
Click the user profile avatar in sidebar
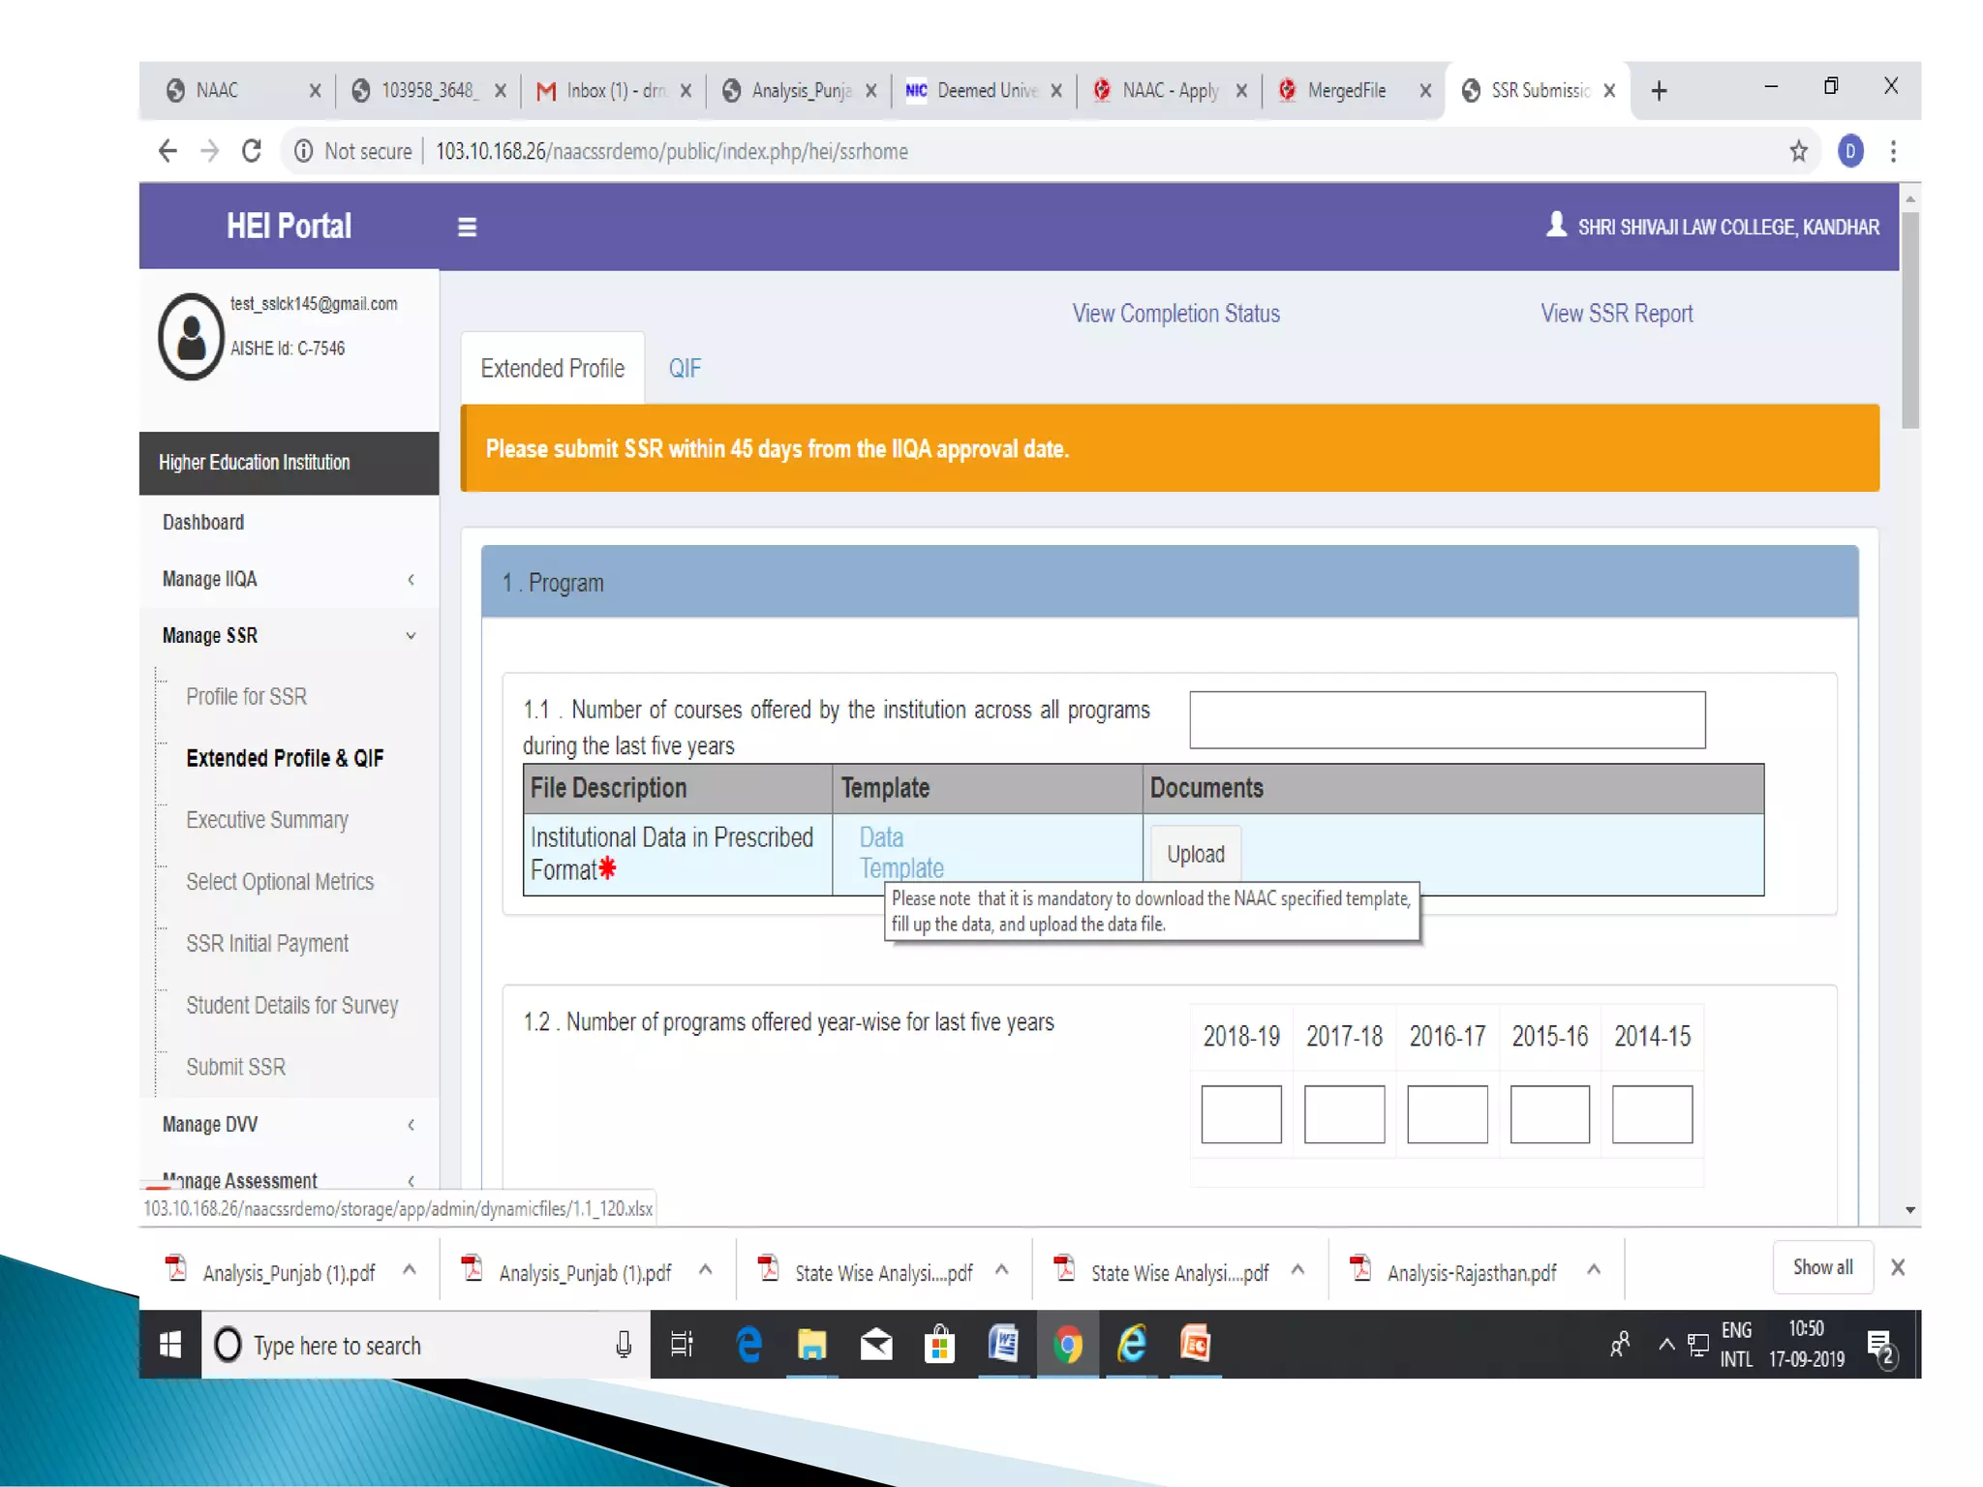pos(192,336)
